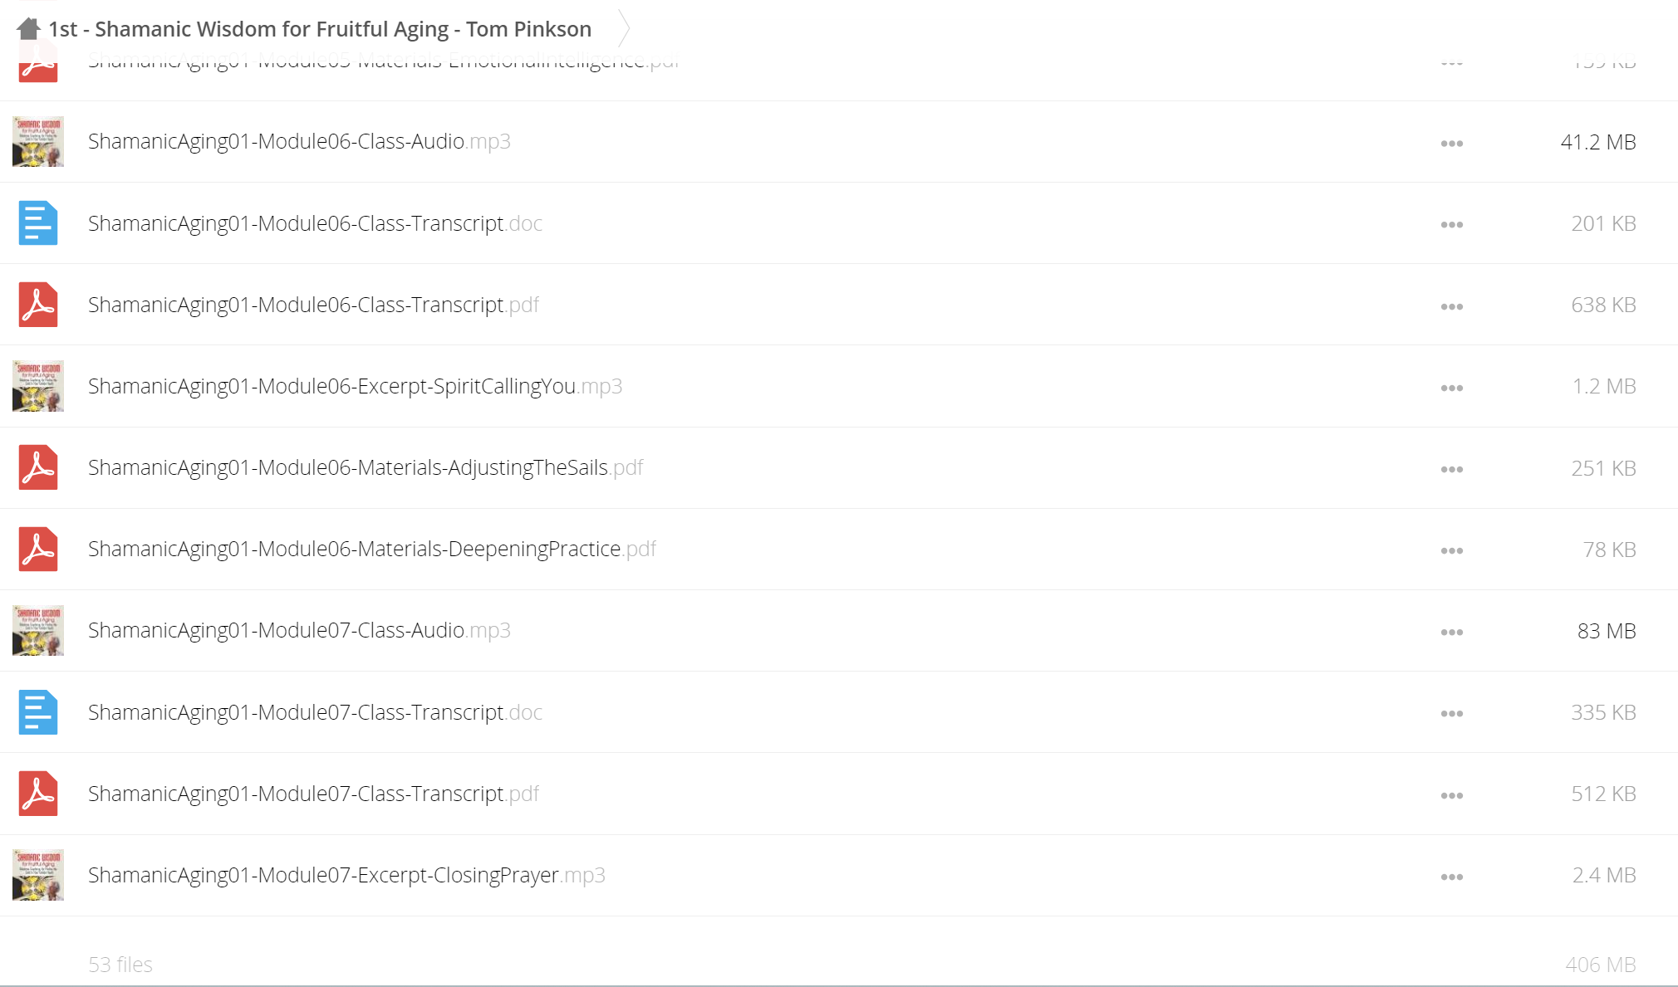Viewport: 1678px width, 987px height.
Task: Open options menu for Module06-Class-Audio.mp3
Action: pyautogui.click(x=1452, y=144)
